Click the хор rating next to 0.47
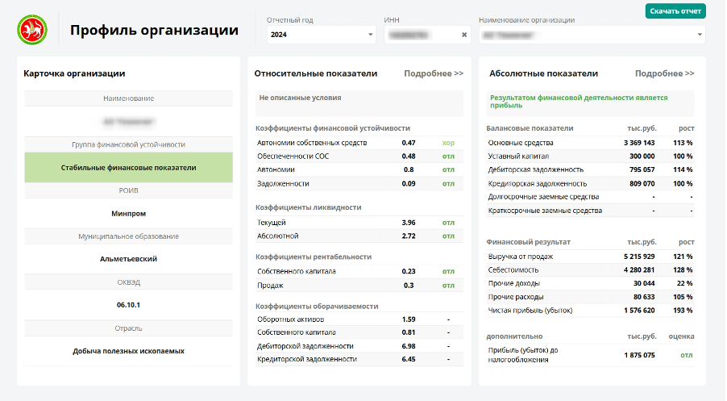Screen dimensions: 727x401 pyautogui.click(x=448, y=143)
